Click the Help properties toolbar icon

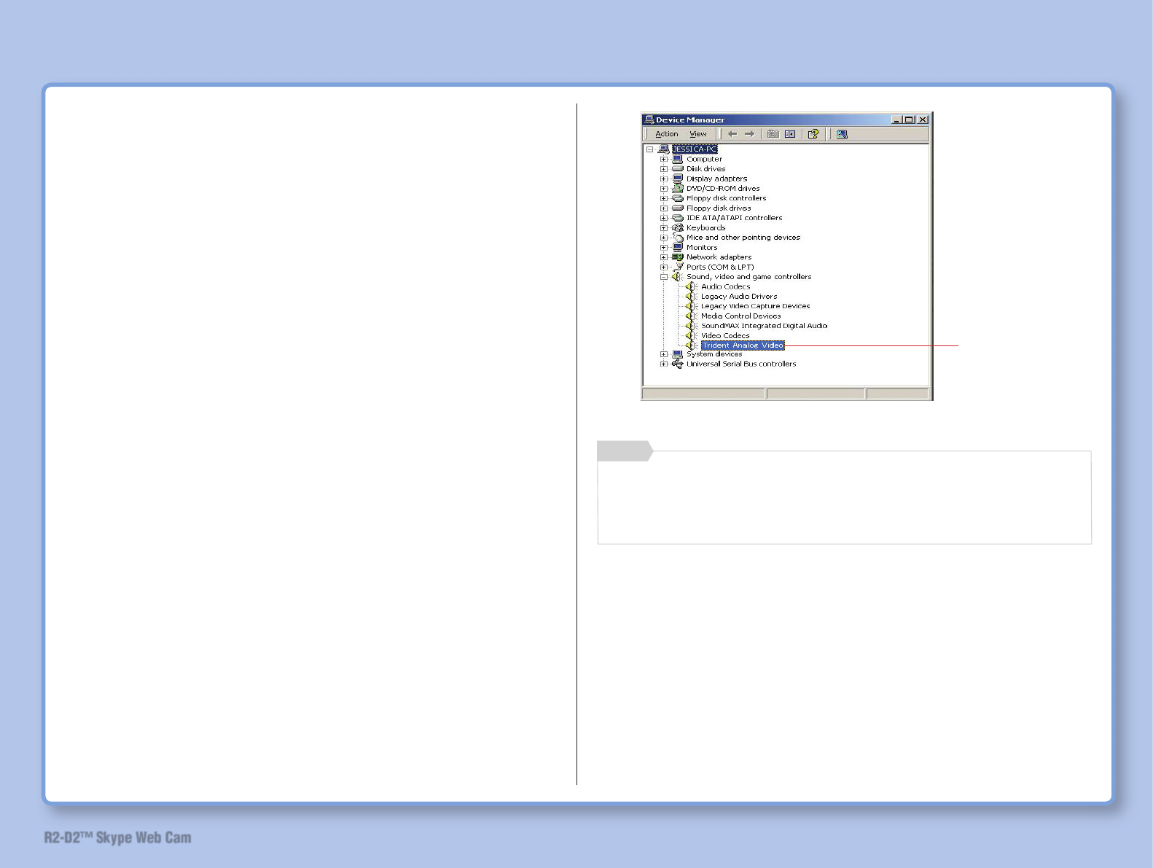813,134
